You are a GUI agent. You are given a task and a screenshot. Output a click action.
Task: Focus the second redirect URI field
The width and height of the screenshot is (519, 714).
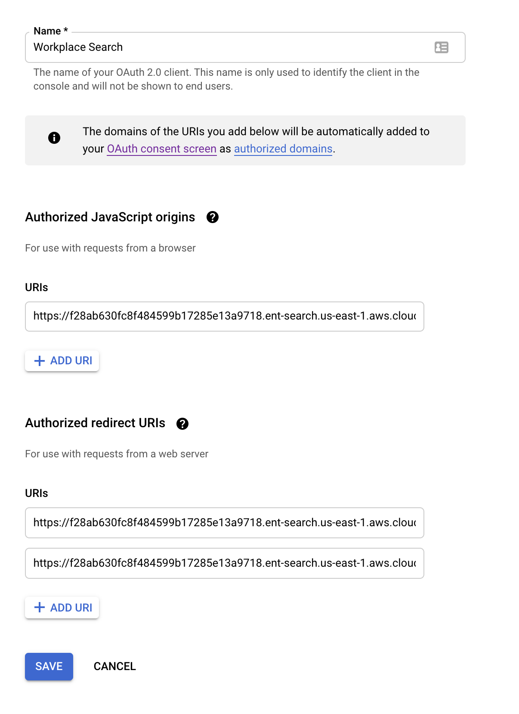tap(224, 563)
